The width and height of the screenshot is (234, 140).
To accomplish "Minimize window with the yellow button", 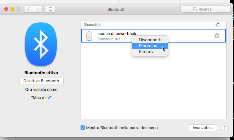I will point(12,9).
